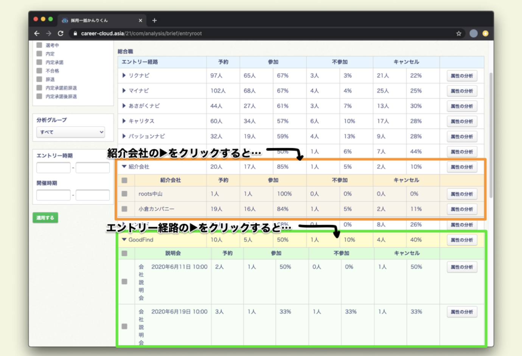The image size is (522, 356).
Task: Check the 内定承諾 status checkbox
Action: tap(39, 62)
